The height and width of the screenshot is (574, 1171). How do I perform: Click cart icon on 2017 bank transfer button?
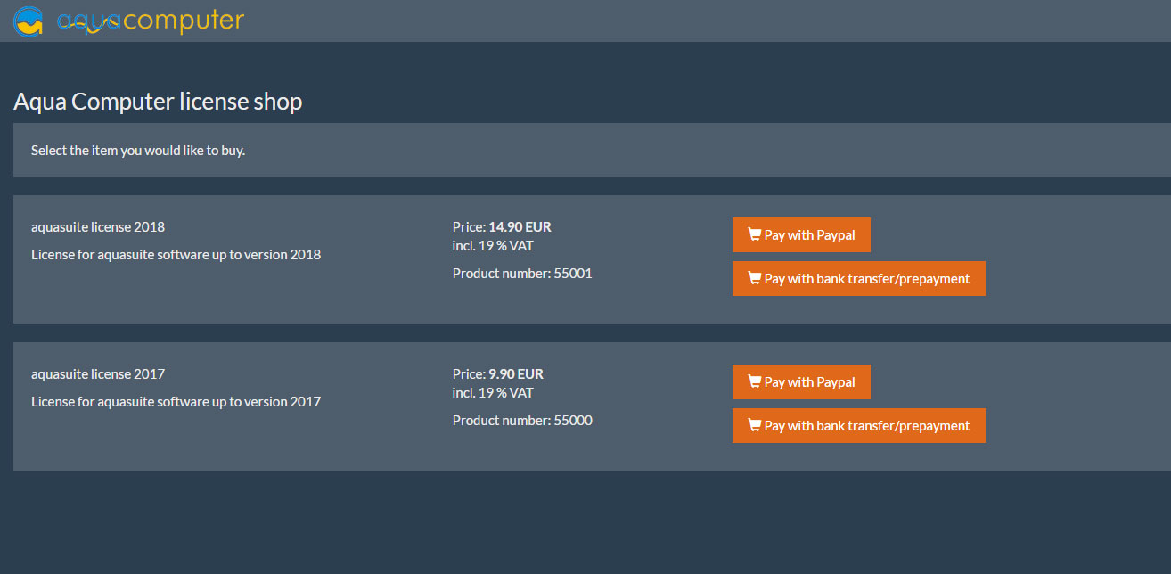[x=754, y=426]
